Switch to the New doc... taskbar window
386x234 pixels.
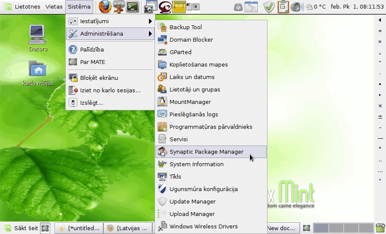click(283, 228)
